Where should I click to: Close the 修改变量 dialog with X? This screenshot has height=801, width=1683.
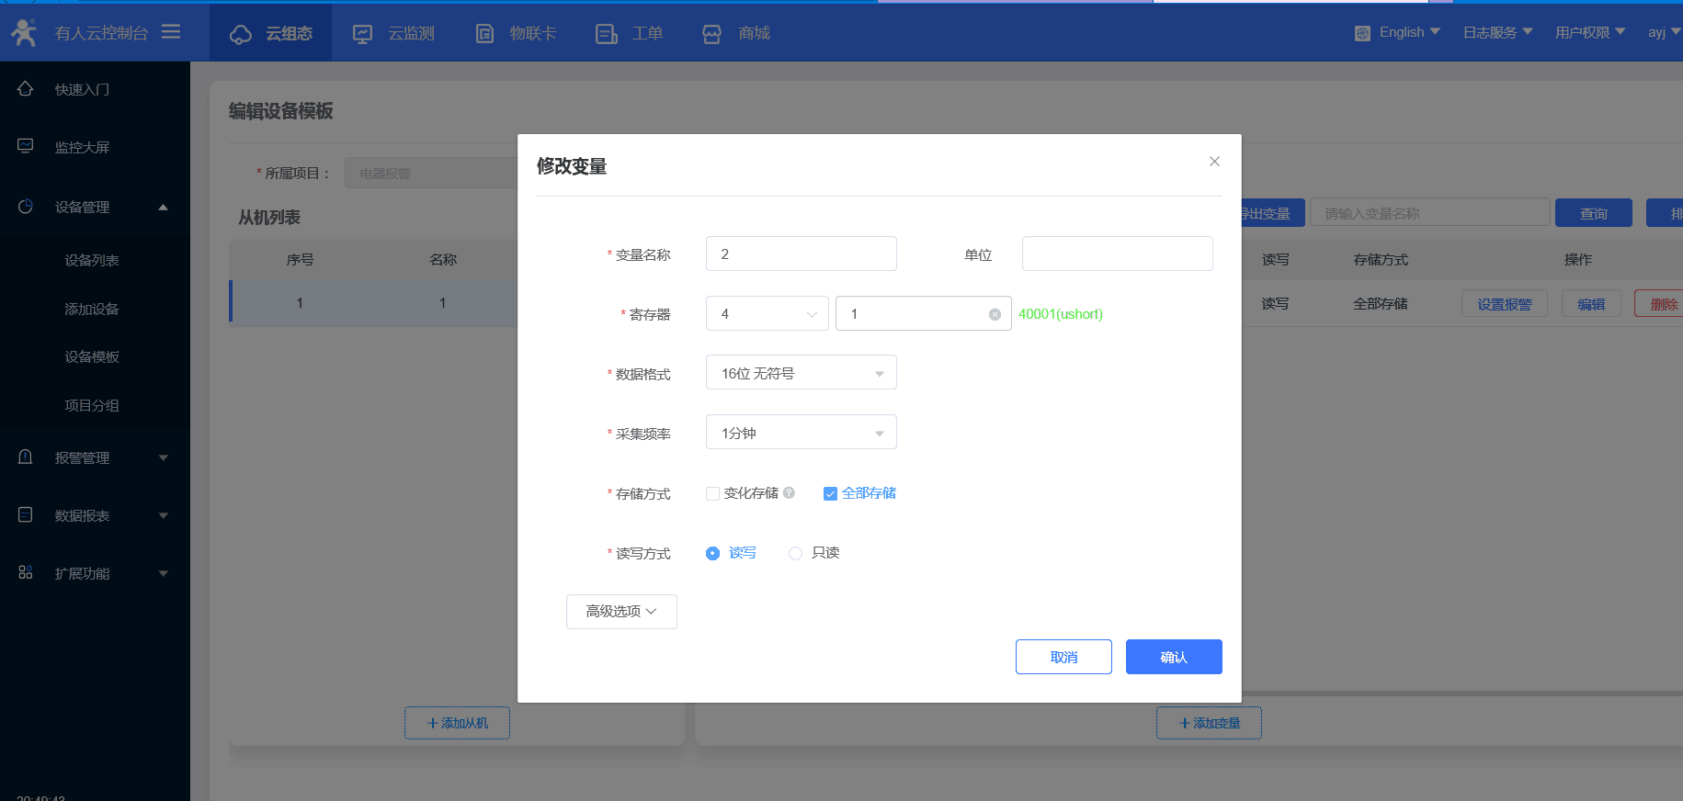[x=1214, y=162]
